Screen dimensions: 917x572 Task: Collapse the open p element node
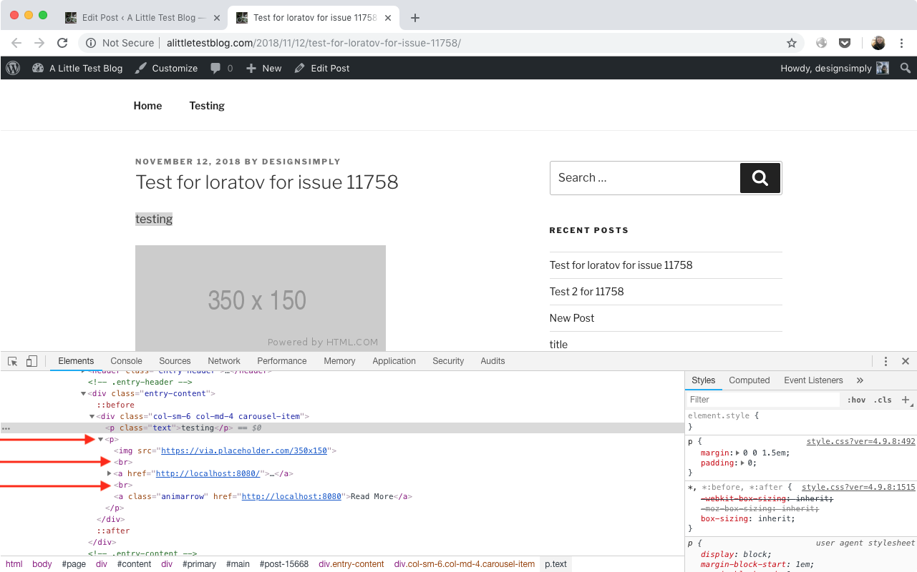tap(101, 439)
